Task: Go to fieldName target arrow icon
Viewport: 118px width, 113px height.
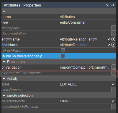Action: pyautogui.click(x=113, y=45)
